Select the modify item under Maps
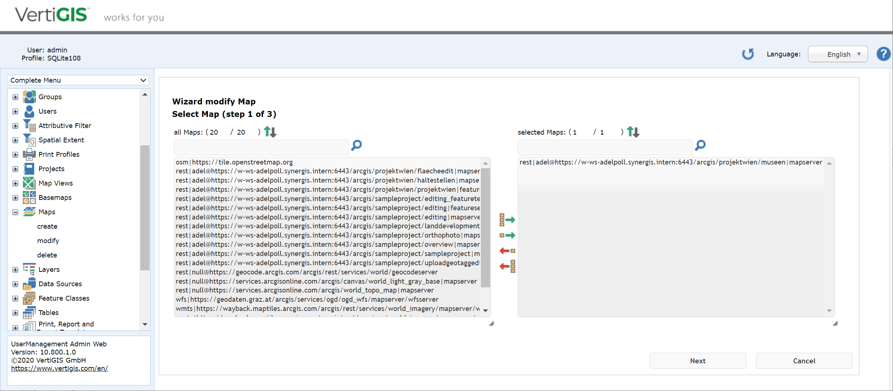This screenshot has height=391, width=893. 48,241
